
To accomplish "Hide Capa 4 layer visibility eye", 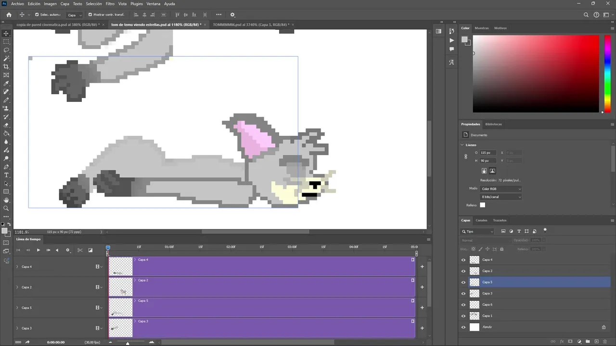I will [463, 260].
